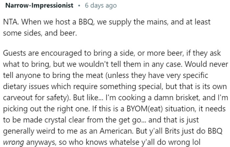Click the italicized word "wrong"
The height and width of the screenshot is (147, 230).
(13, 142)
